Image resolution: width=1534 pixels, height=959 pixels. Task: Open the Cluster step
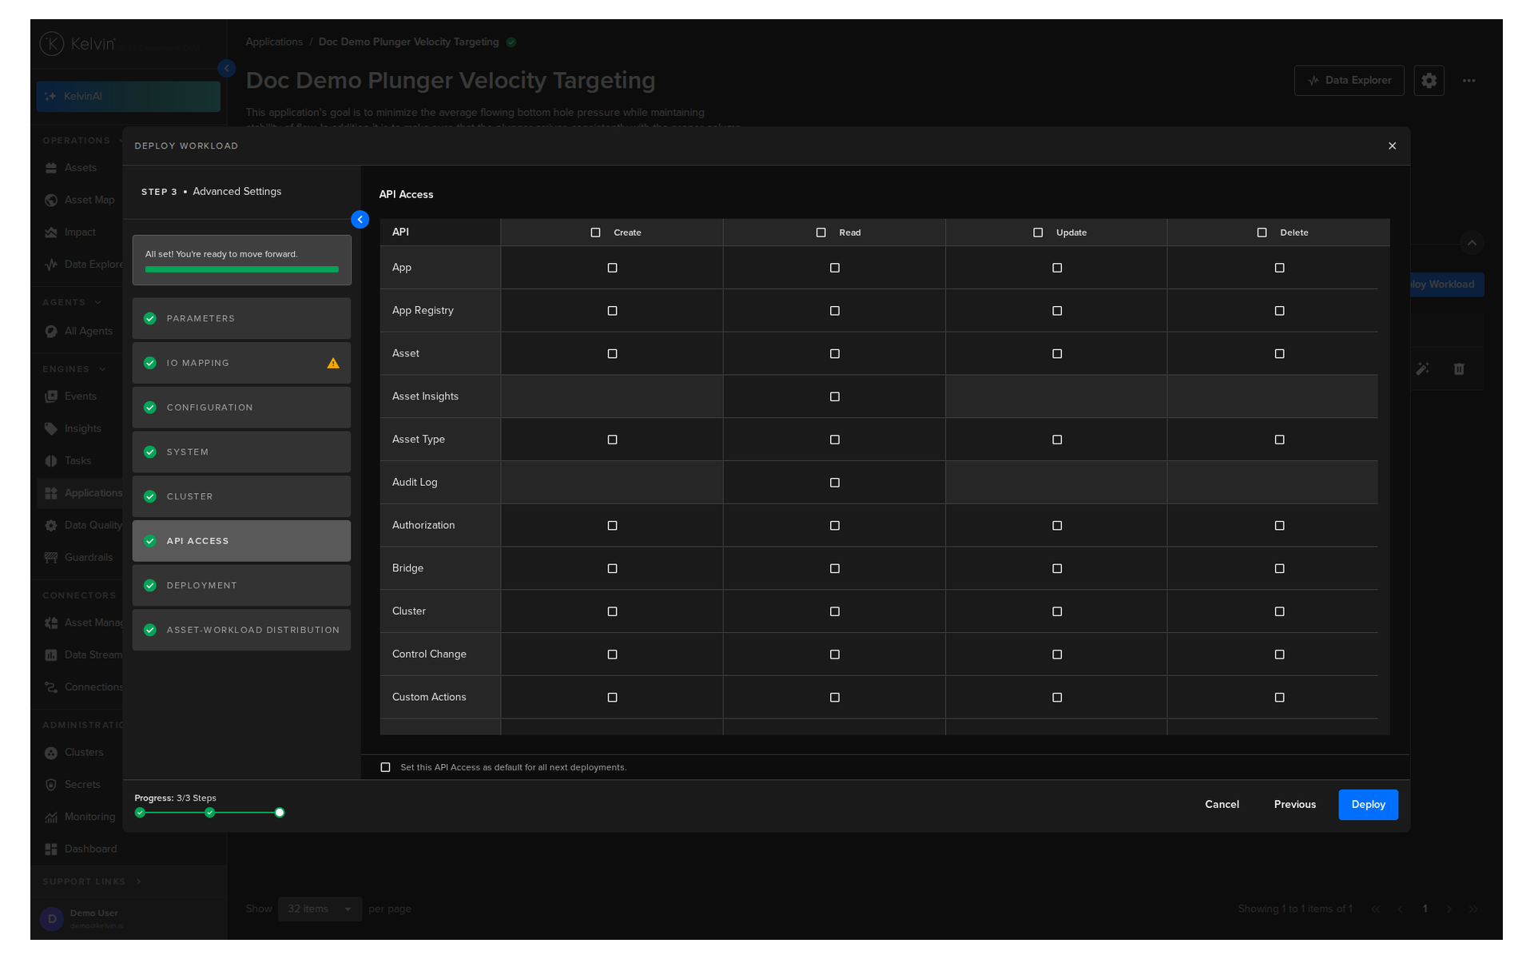click(x=241, y=497)
